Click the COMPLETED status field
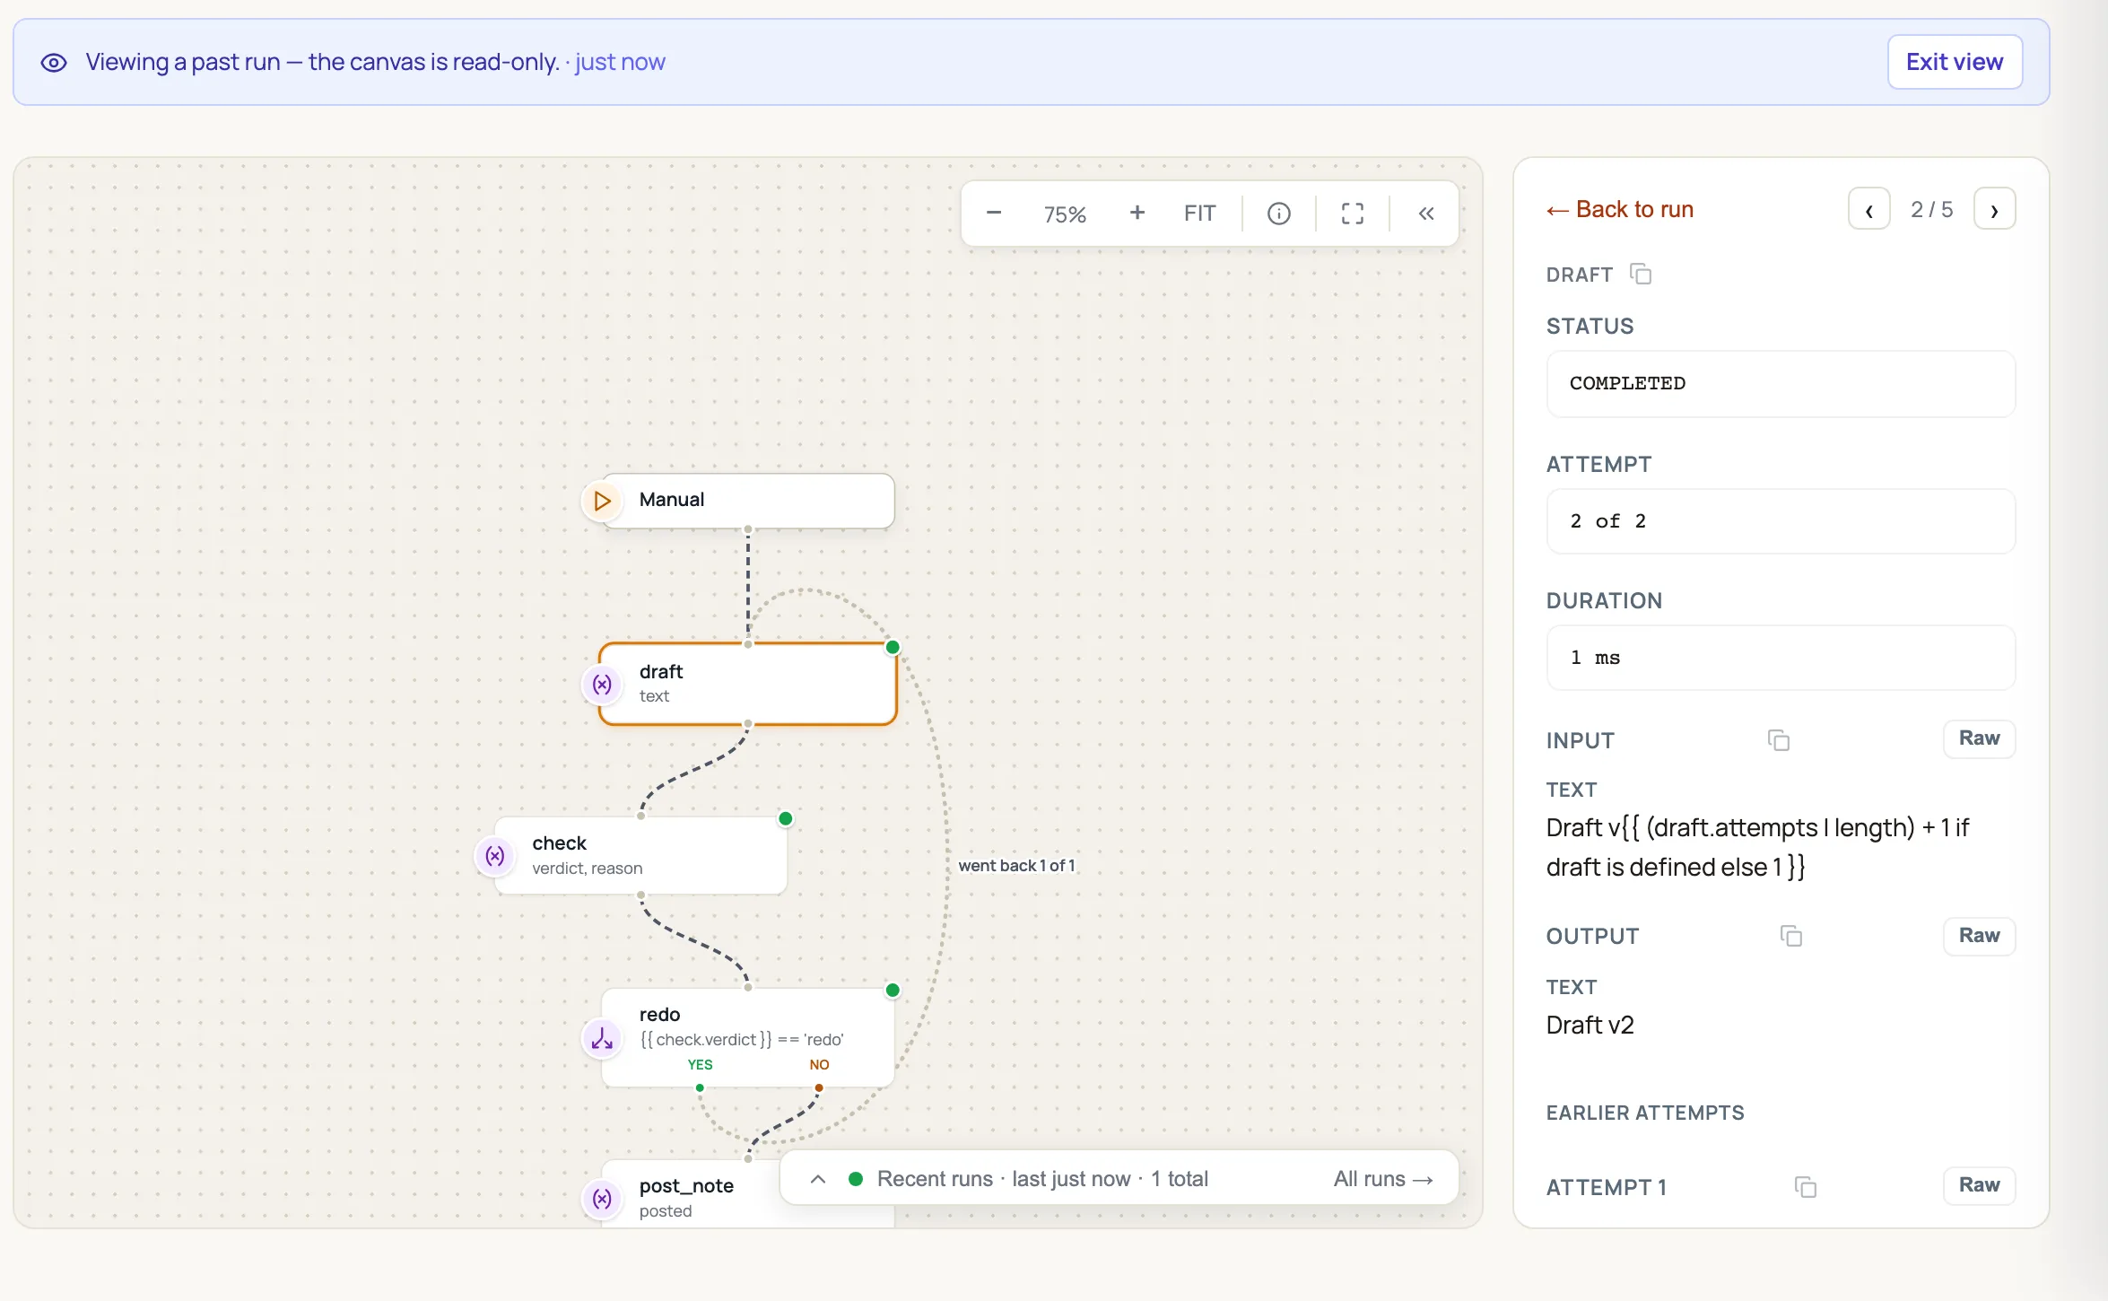The image size is (2108, 1301). 1781,383
